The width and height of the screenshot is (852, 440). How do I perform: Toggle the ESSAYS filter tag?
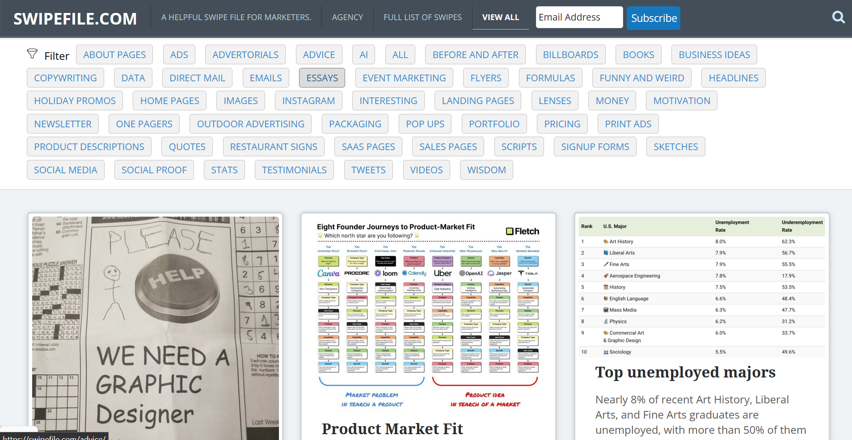tap(322, 78)
